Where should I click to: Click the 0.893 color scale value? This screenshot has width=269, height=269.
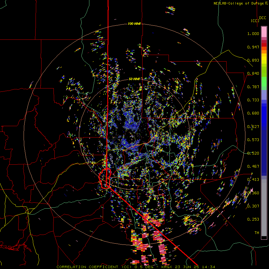point(253,60)
